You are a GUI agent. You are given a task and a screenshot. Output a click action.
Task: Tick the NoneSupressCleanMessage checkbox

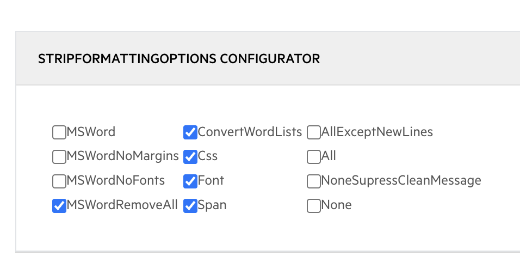(313, 181)
